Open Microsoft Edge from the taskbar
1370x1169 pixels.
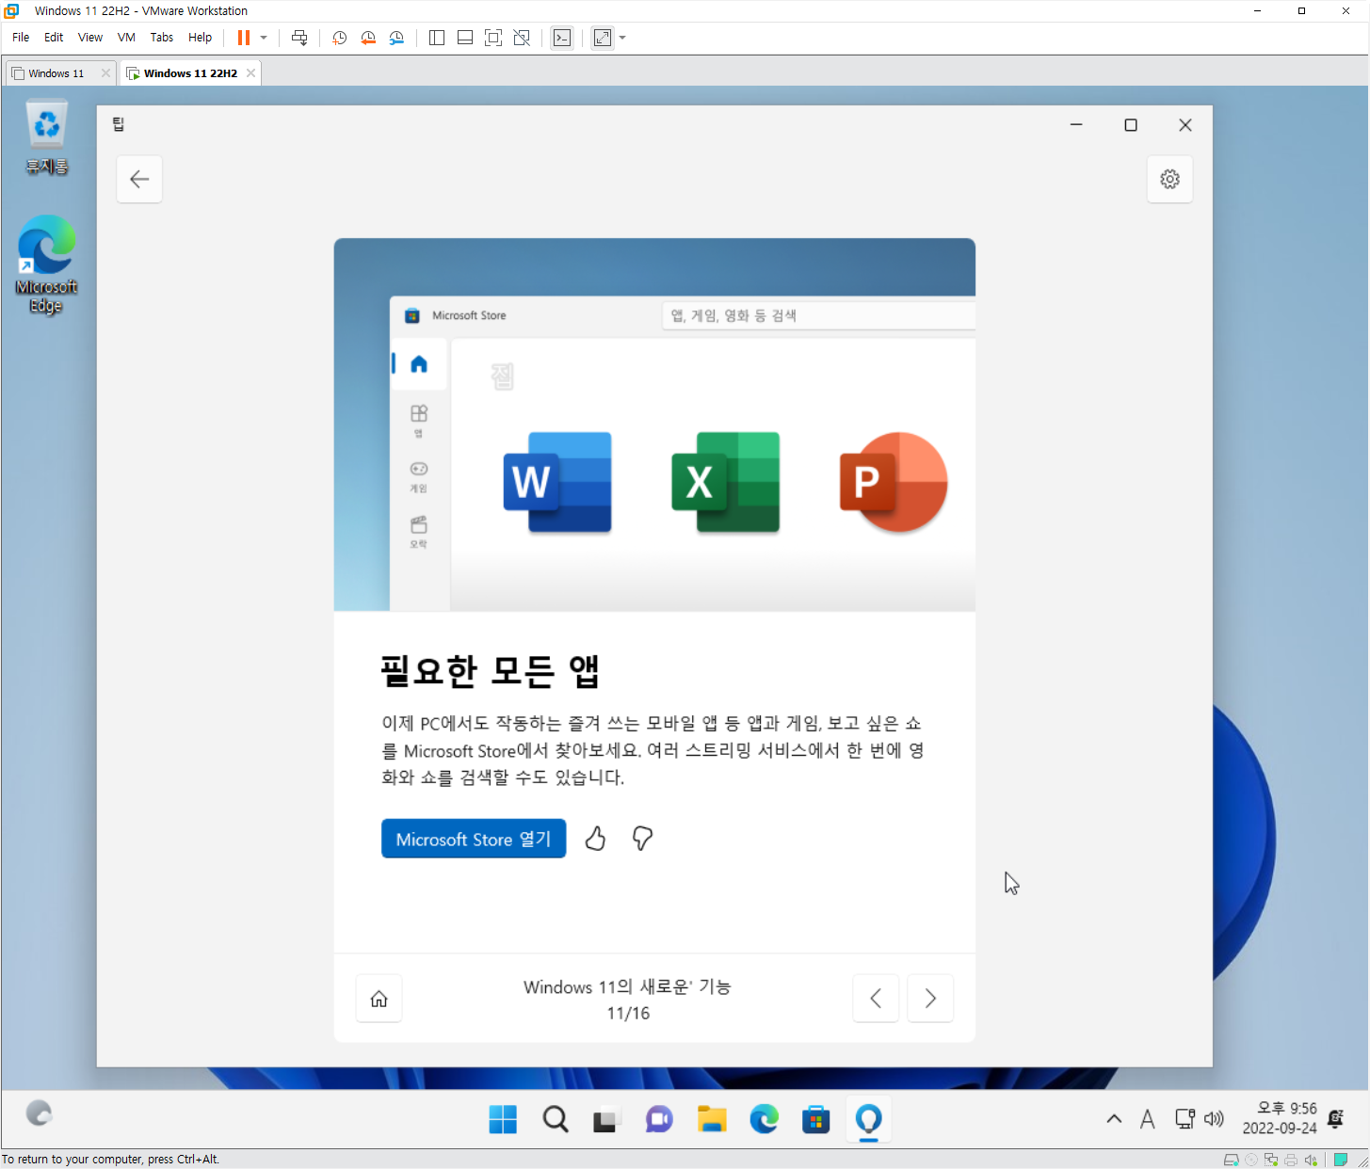[764, 1119]
